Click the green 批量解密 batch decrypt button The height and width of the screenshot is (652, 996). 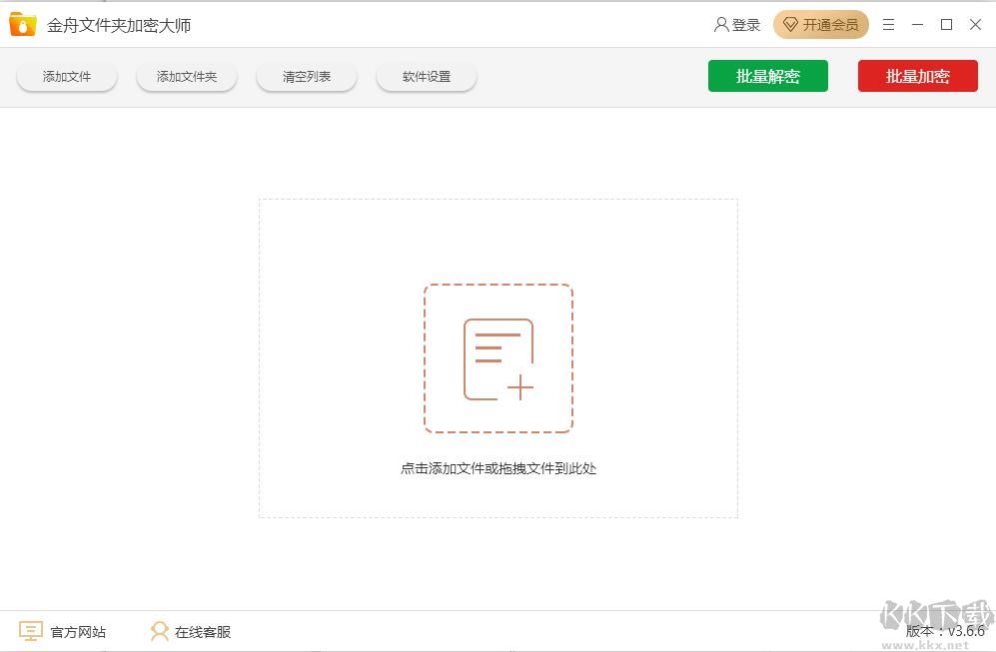[767, 75]
